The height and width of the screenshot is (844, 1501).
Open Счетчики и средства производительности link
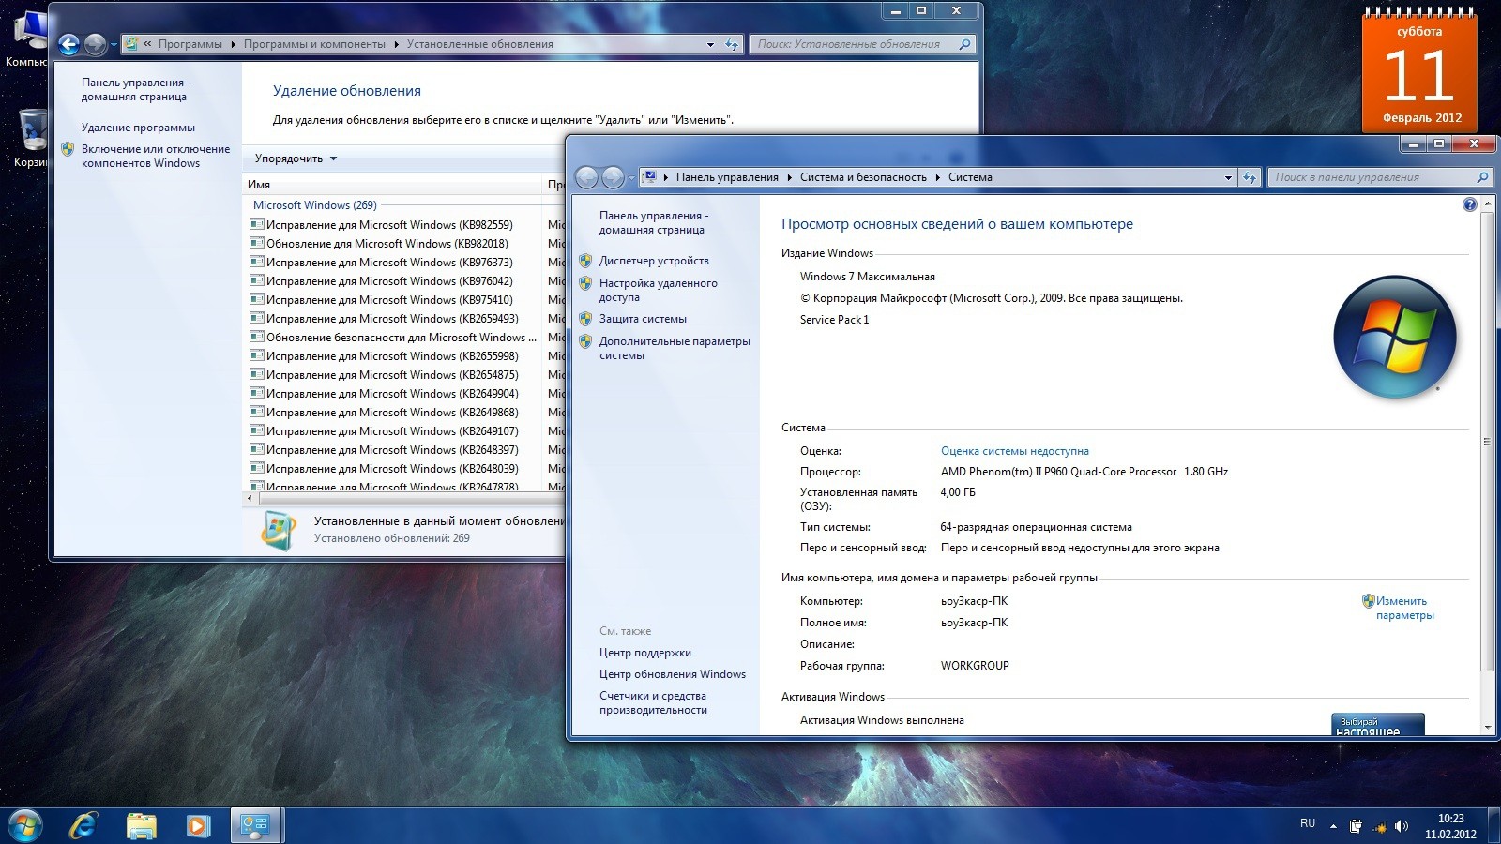[653, 702]
